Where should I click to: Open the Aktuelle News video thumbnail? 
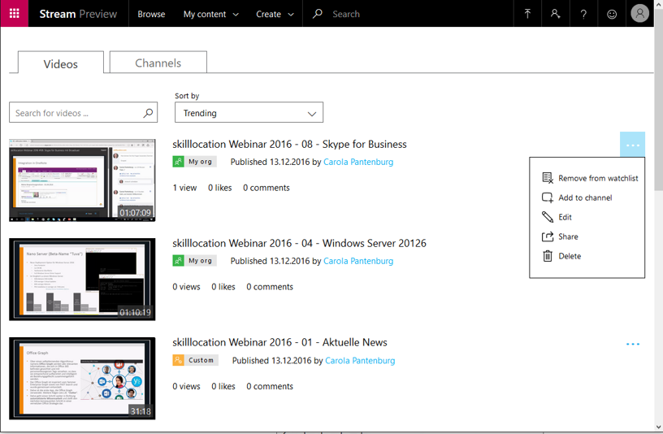pyautogui.click(x=82, y=378)
